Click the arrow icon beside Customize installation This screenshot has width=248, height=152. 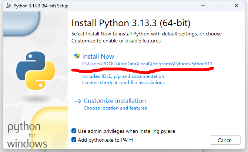(x=78, y=101)
